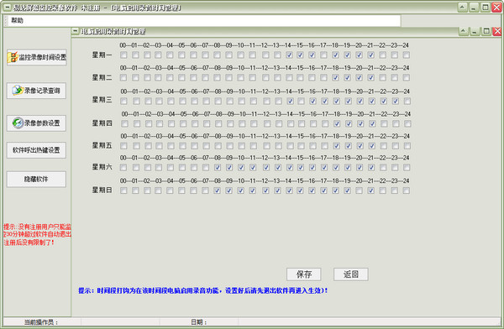The width and height of the screenshot is (504, 329).
Task: Click main window title bar icon
Action: pyautogui.click(x=7, y=8)
